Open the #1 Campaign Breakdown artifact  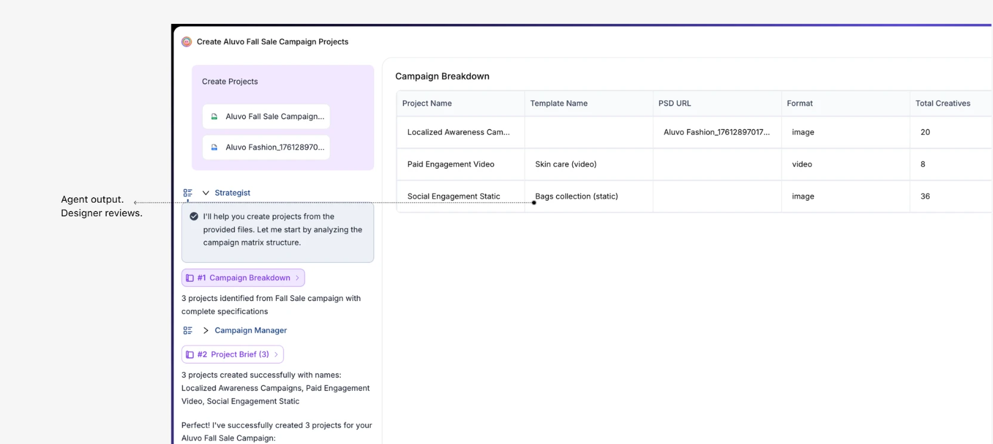point(243,278)
